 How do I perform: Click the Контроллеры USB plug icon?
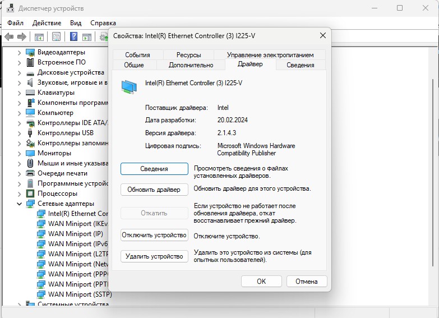[30, 133]
